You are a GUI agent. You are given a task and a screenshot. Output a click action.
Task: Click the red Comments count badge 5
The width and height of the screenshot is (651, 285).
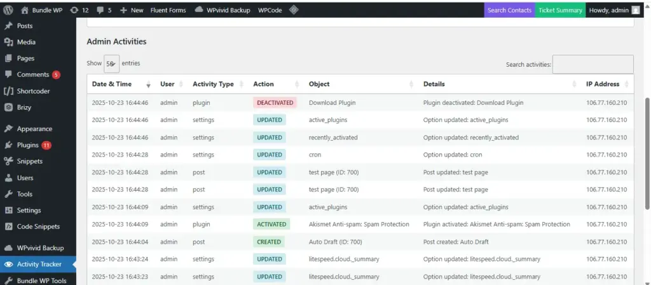tap(56, 75)
